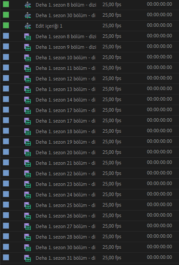The height and width of the screenshot is (265, 179).
Task: Click the clip icon of Deha 1. sezon 11 bölüm
Action: (x=27, y=68)
